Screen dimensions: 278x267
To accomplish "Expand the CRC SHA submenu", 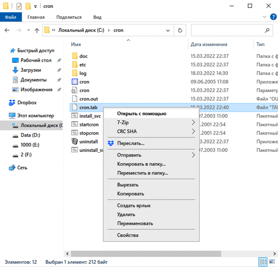I will 193,131.
